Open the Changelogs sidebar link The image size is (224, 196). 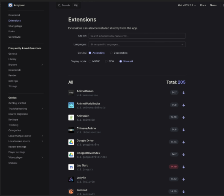click(x=15, y=26)
